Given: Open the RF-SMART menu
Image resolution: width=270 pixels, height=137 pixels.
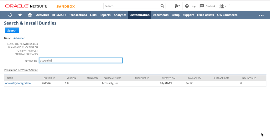Looking at the screenshot, I should click(59, 15).
